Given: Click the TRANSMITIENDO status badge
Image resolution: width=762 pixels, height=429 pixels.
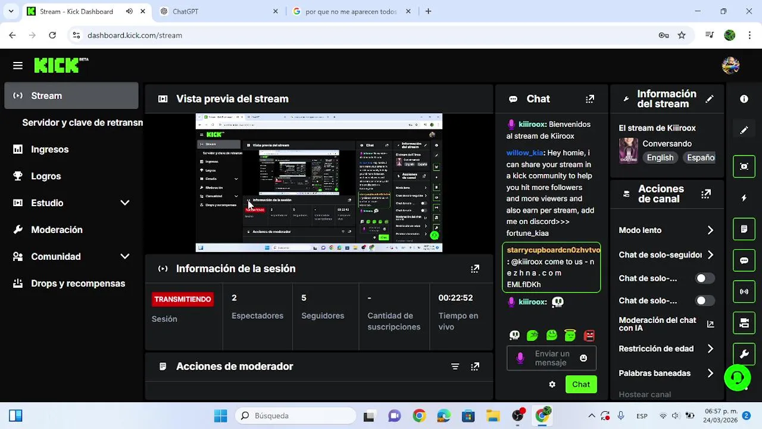Looking at the screenshot, I should 183,299.
